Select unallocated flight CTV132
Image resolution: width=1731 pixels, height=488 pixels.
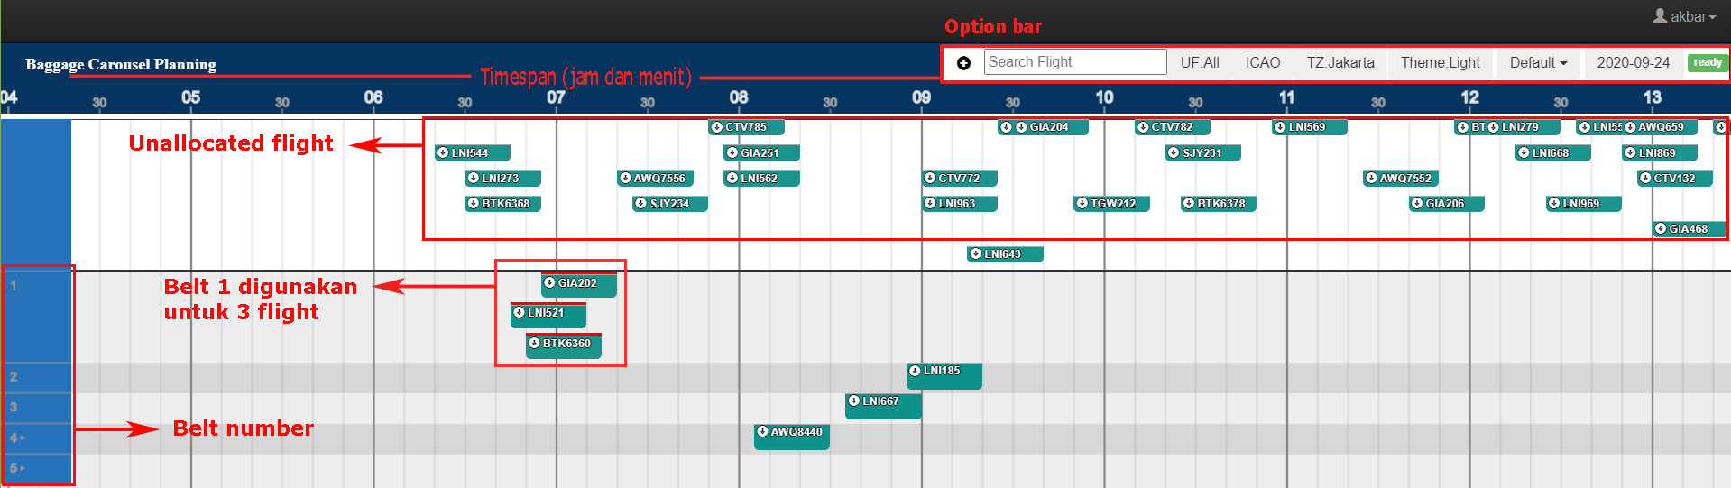click(x=1675, y=179)
